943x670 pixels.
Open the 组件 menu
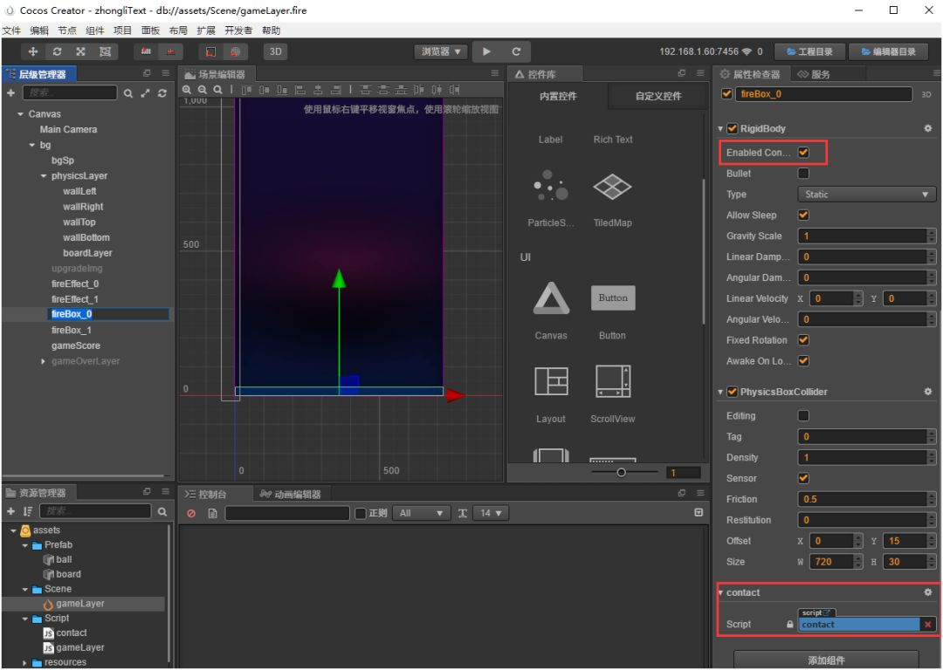tap(94, 31)
